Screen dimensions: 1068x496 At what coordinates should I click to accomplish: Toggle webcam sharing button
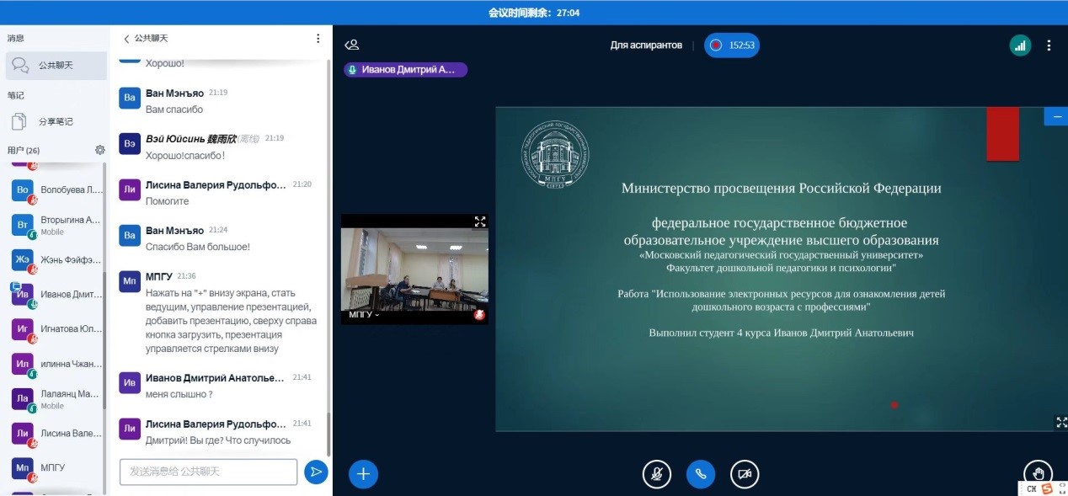click(745, 474)
